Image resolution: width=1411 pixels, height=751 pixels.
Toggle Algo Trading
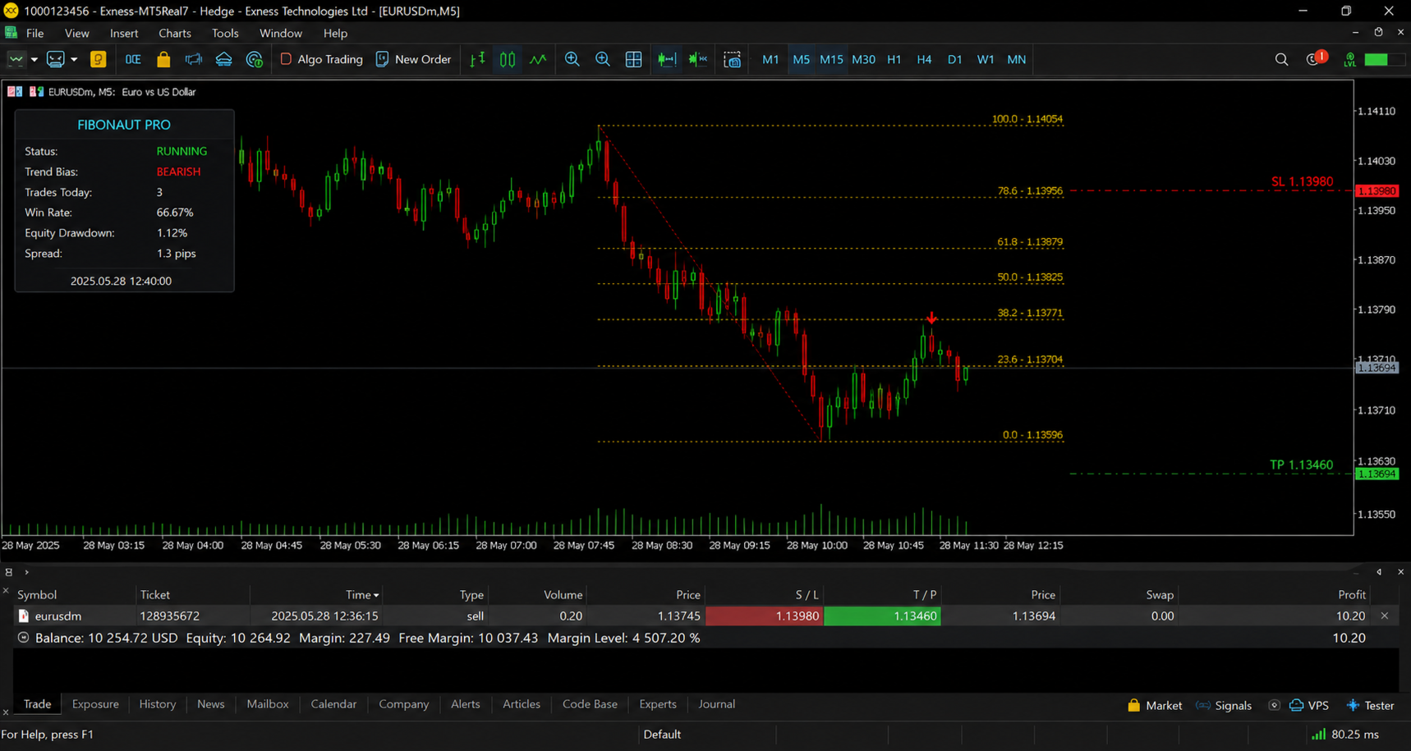[x=321, y=59]
